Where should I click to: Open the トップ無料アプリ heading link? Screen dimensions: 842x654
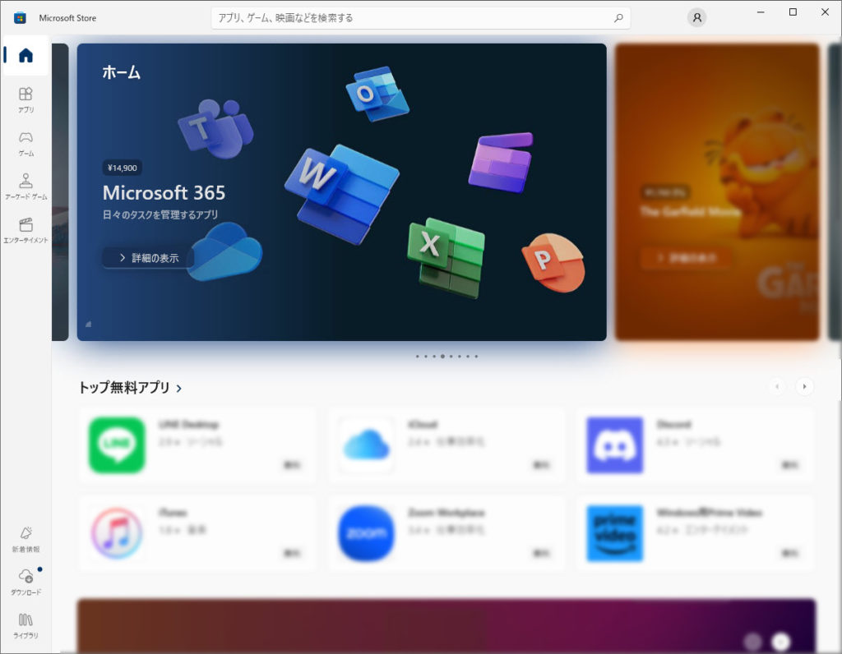130,388
